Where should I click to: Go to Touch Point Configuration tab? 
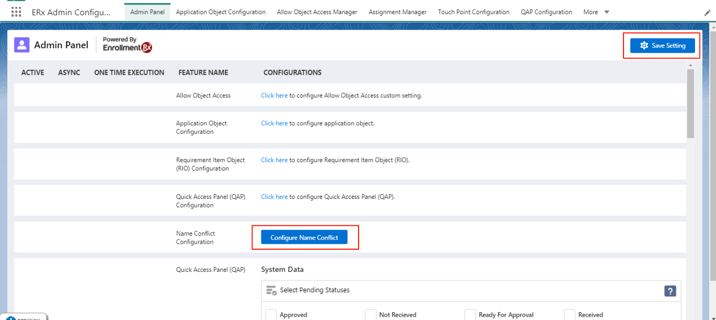coord(473,12)
